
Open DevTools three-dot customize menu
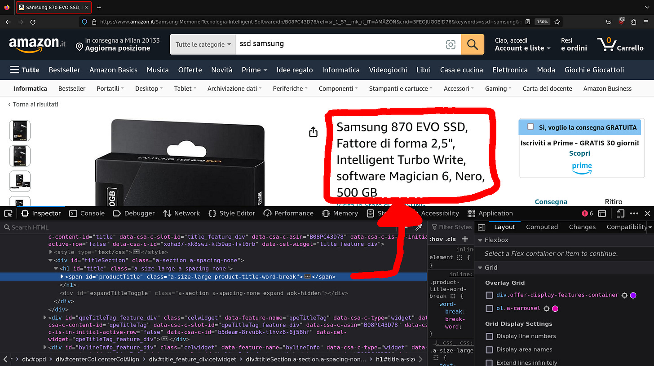pos(634,213)
